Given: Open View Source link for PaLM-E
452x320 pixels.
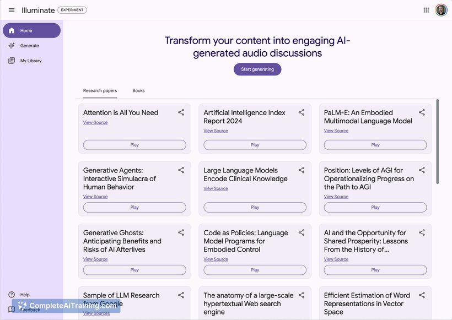Looking at the screenshot, I should pyautogui.click(x=336, y=131).
